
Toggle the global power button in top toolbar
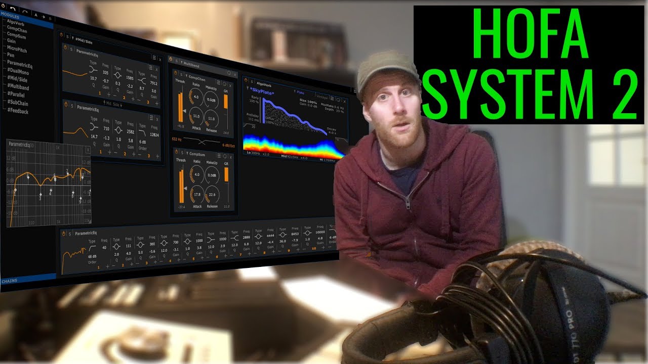pos(3,6)
